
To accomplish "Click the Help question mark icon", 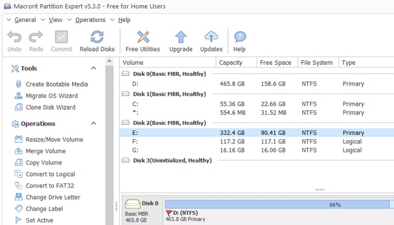I will tap(239, 37).
